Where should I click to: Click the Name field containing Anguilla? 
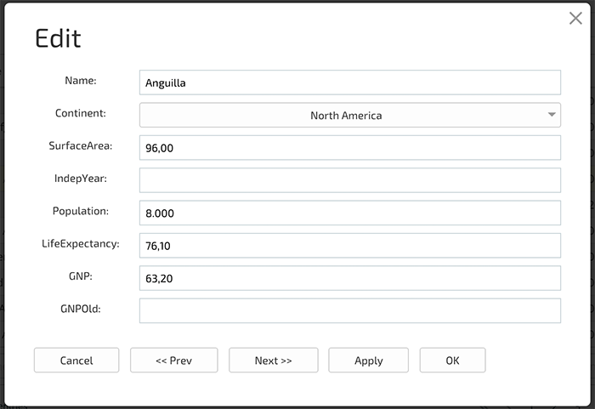[x=350, y=82]
